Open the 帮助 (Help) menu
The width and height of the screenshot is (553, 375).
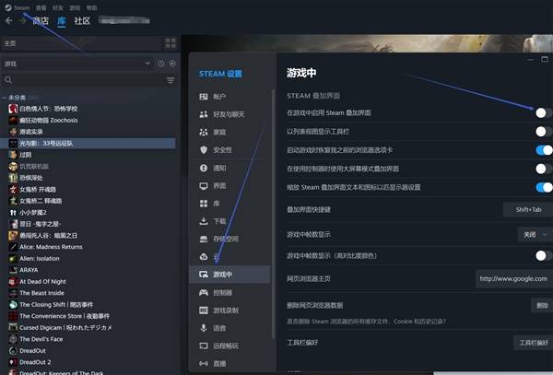pos(91,7)
